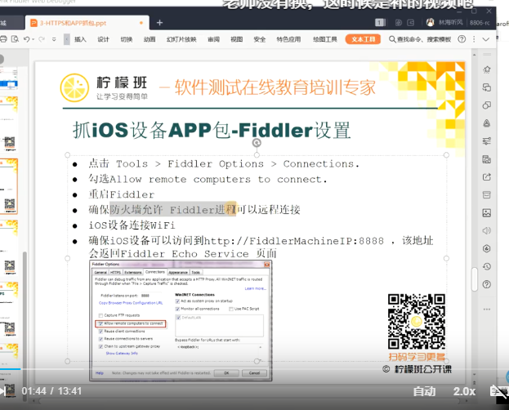The width and height of the screenshot is (509, 410).
Task: Open the vertical three-dot ribbon menu
Action: 474,39
